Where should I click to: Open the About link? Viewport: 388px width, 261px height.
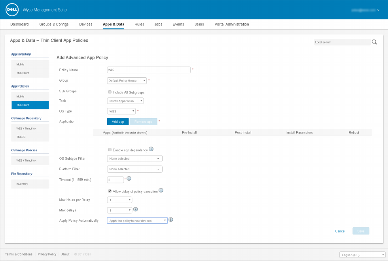pyautogui.click(x=65, y=254)
